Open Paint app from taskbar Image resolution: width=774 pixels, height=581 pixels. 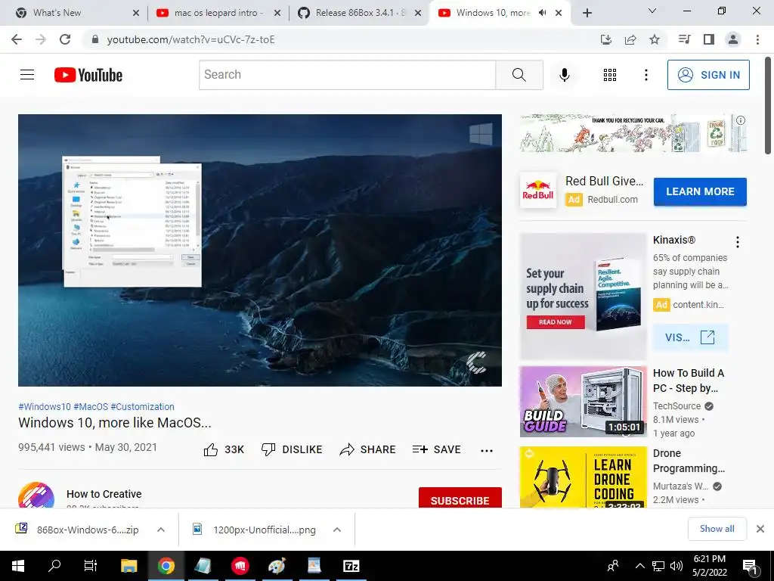point(277,566)
